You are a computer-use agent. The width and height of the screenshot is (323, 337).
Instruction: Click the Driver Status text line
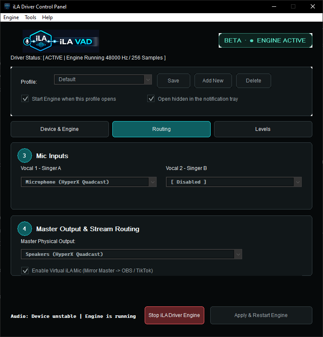[x=88, y=58]
